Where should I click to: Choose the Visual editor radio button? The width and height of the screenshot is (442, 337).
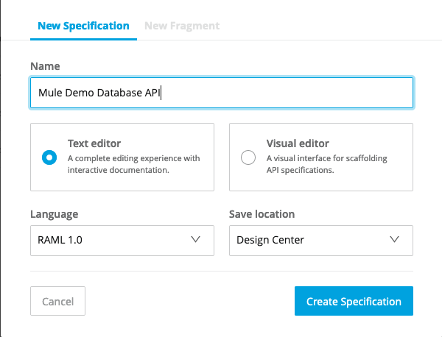coord(248,157)
